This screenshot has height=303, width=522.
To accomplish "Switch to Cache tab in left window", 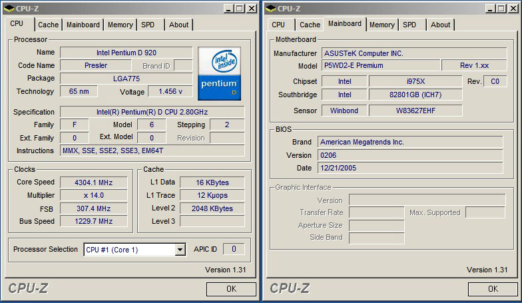I will pyautogui.click(x=48, y=25).
